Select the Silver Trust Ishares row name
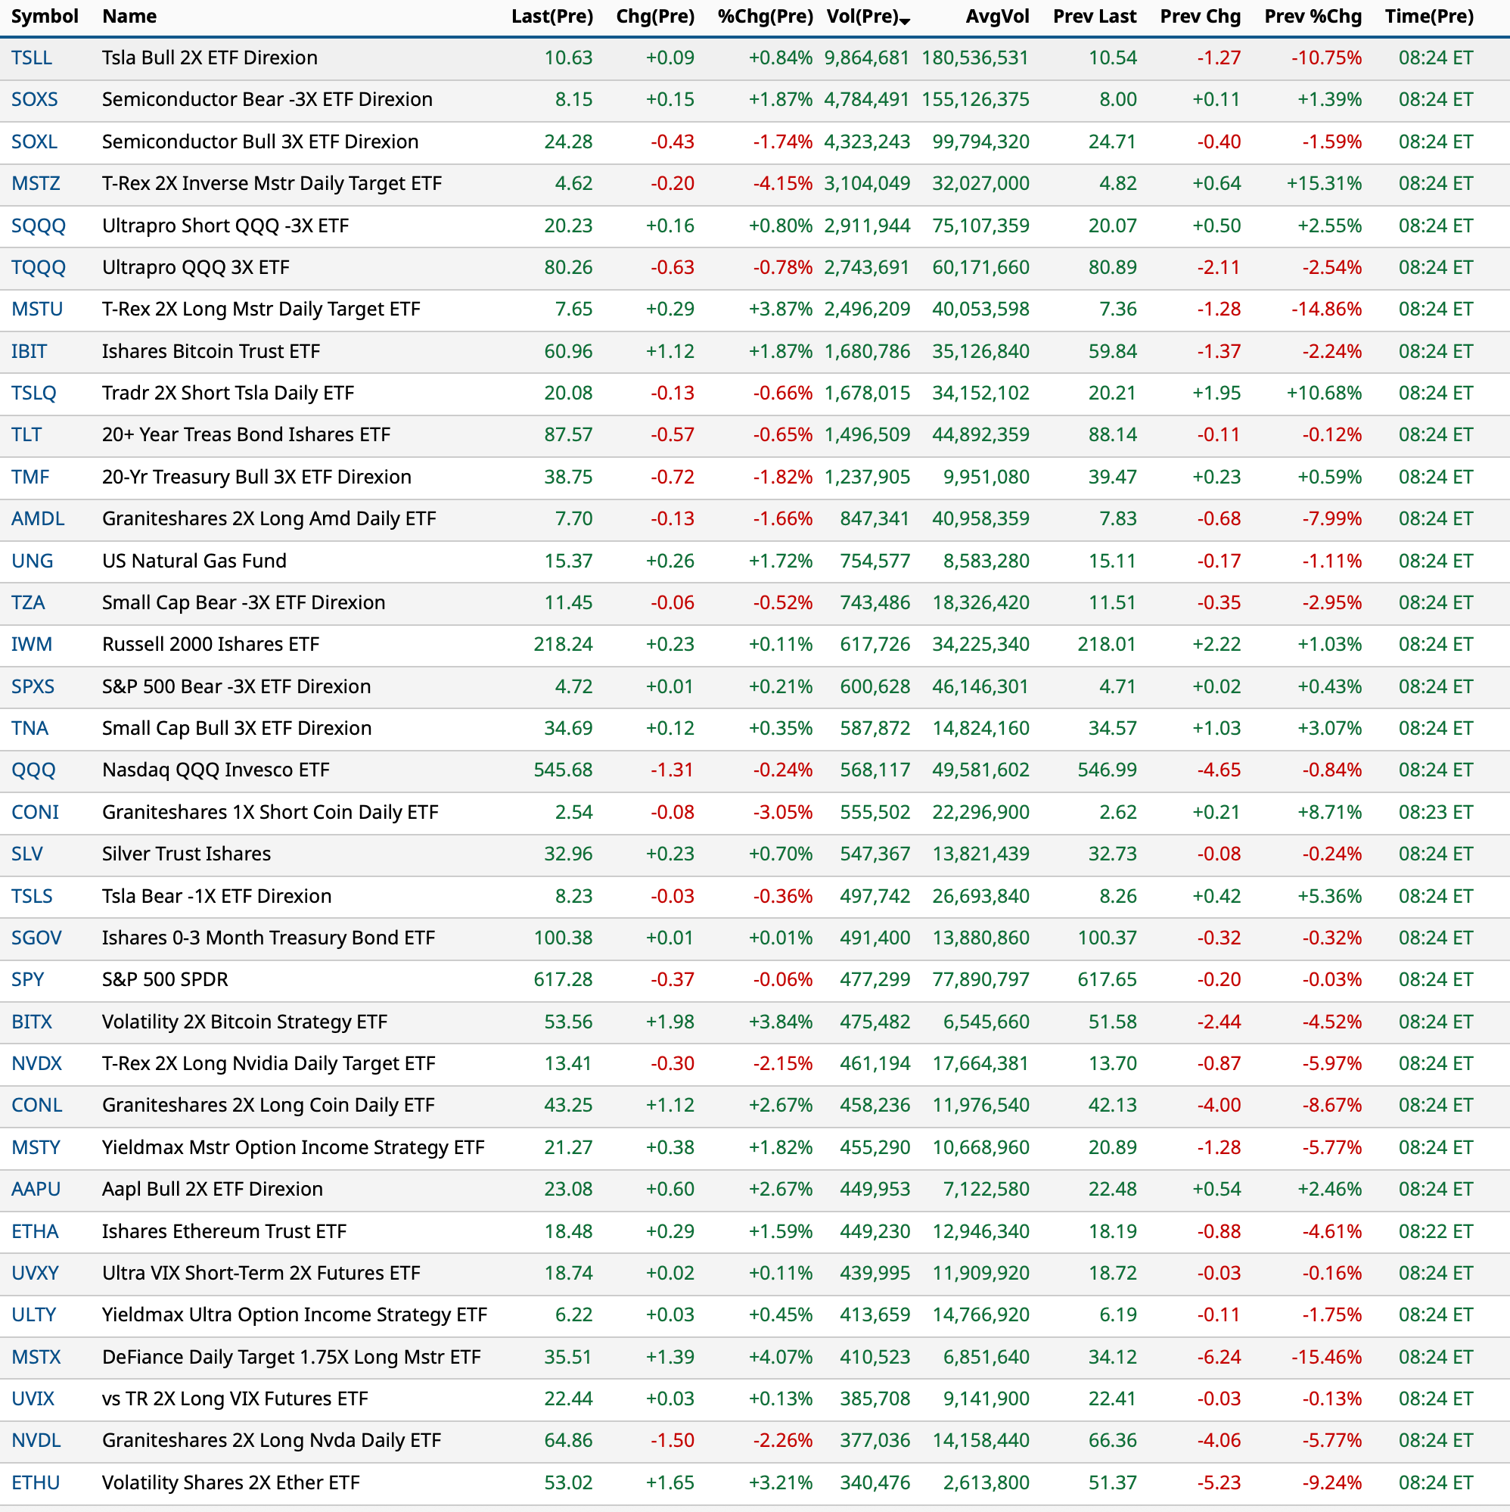1510x1512 pixels. (186, 854)
